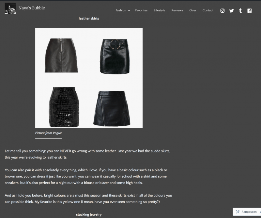Viewport: 261px width, 218px height.
Task: Go to the Favorites page
Action: coord(141,10)
